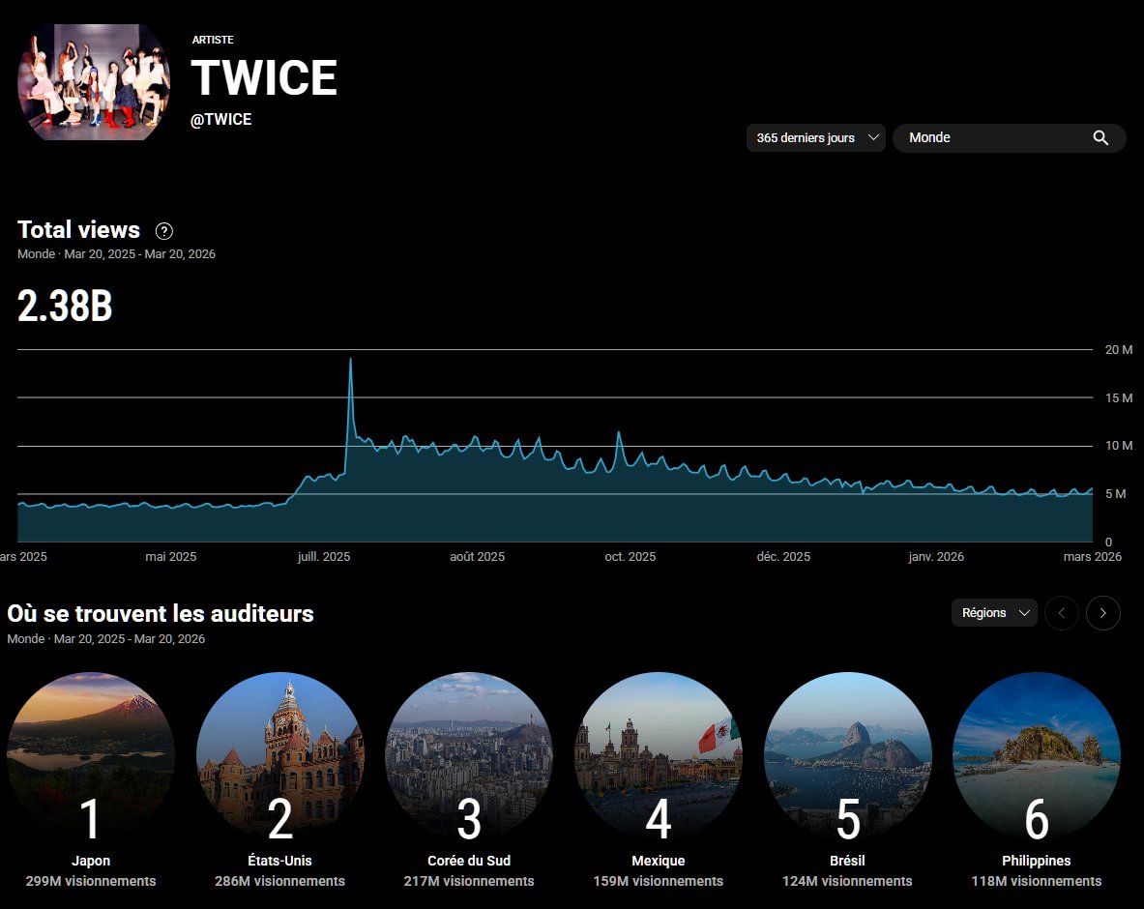Click the Corée du Sud country label
1144x909 pixels.
469,861
